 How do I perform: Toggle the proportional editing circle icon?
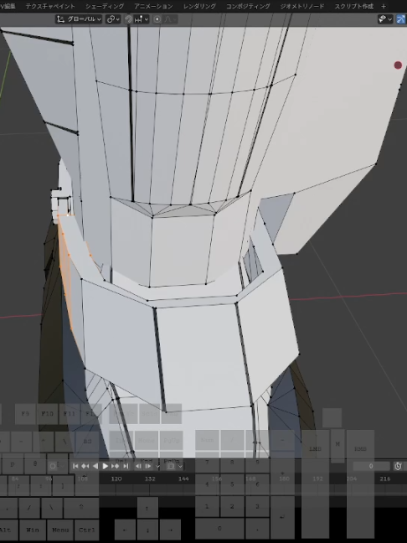tap(157, 19)
